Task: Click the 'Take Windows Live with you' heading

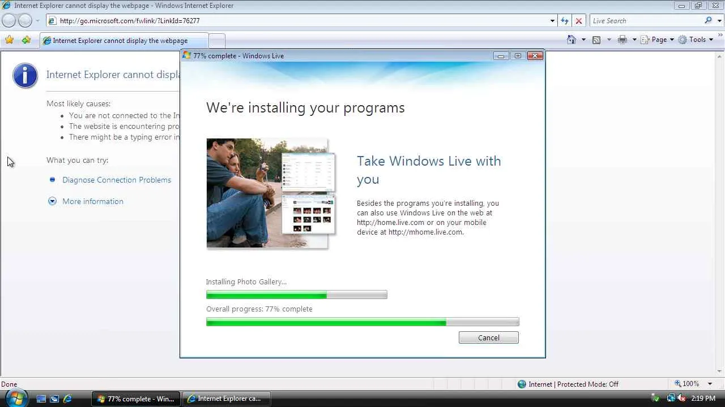Action: [429, 170]
